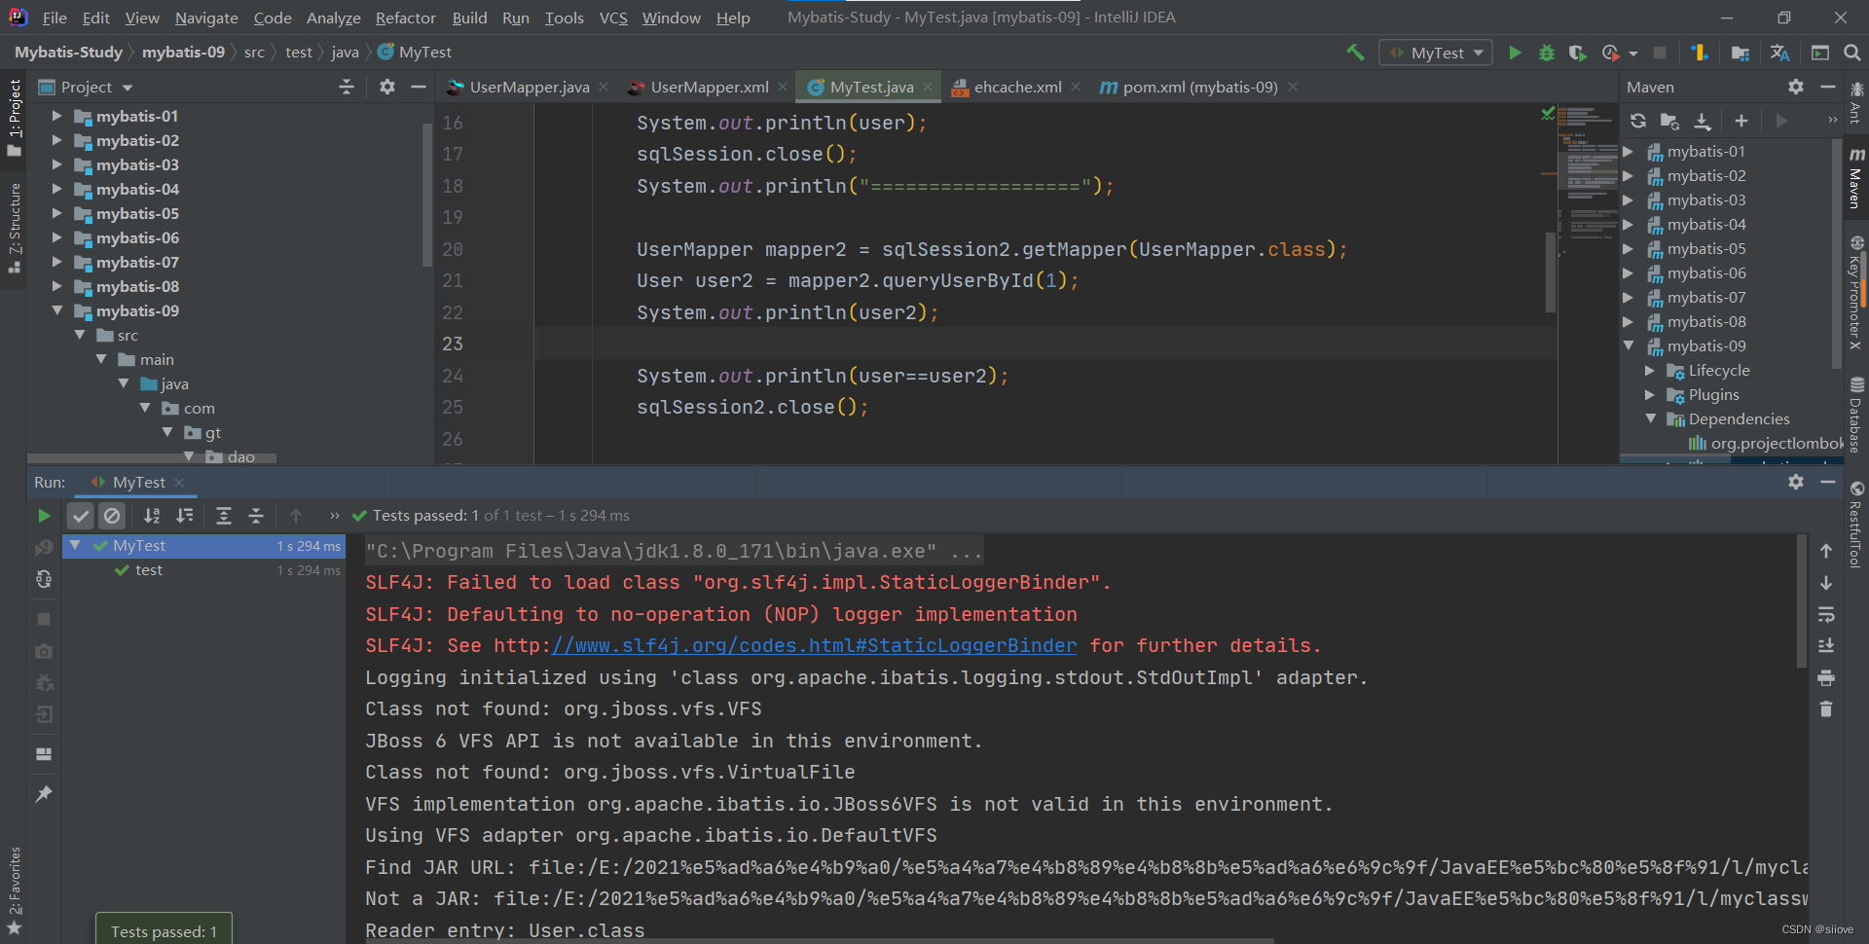This screenshot has width=1869, height=944.
Task: Start debugging with the bug icon
Action: point(1546,53)
